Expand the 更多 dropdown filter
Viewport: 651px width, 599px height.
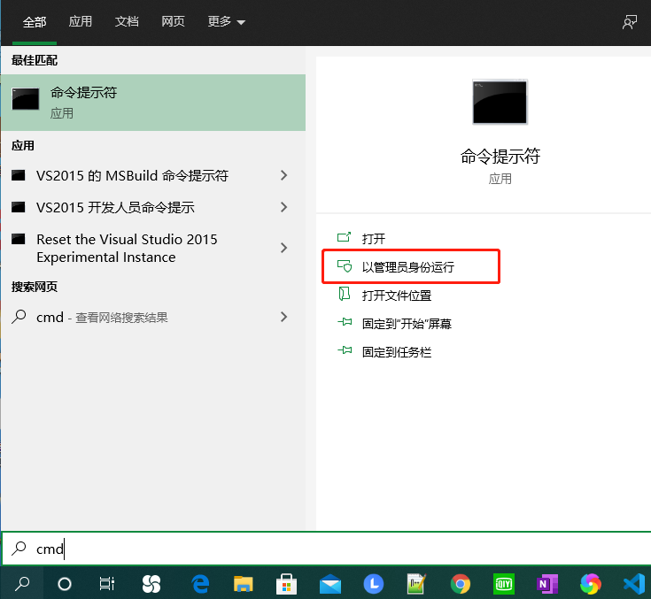tap(227, 22)
